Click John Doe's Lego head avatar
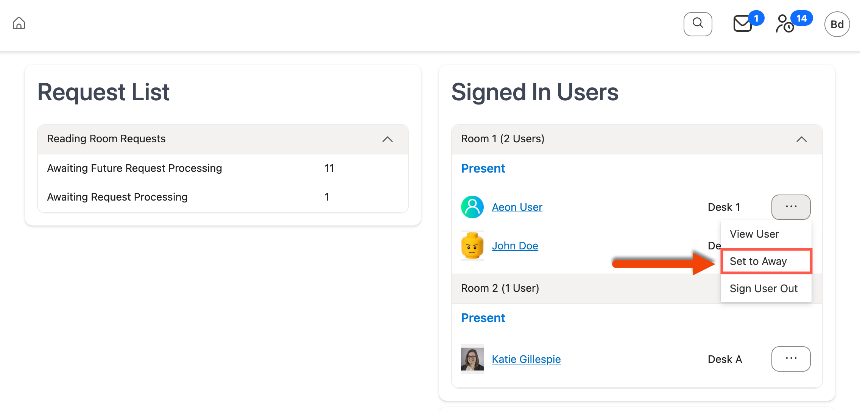 [x=472, y=246]
